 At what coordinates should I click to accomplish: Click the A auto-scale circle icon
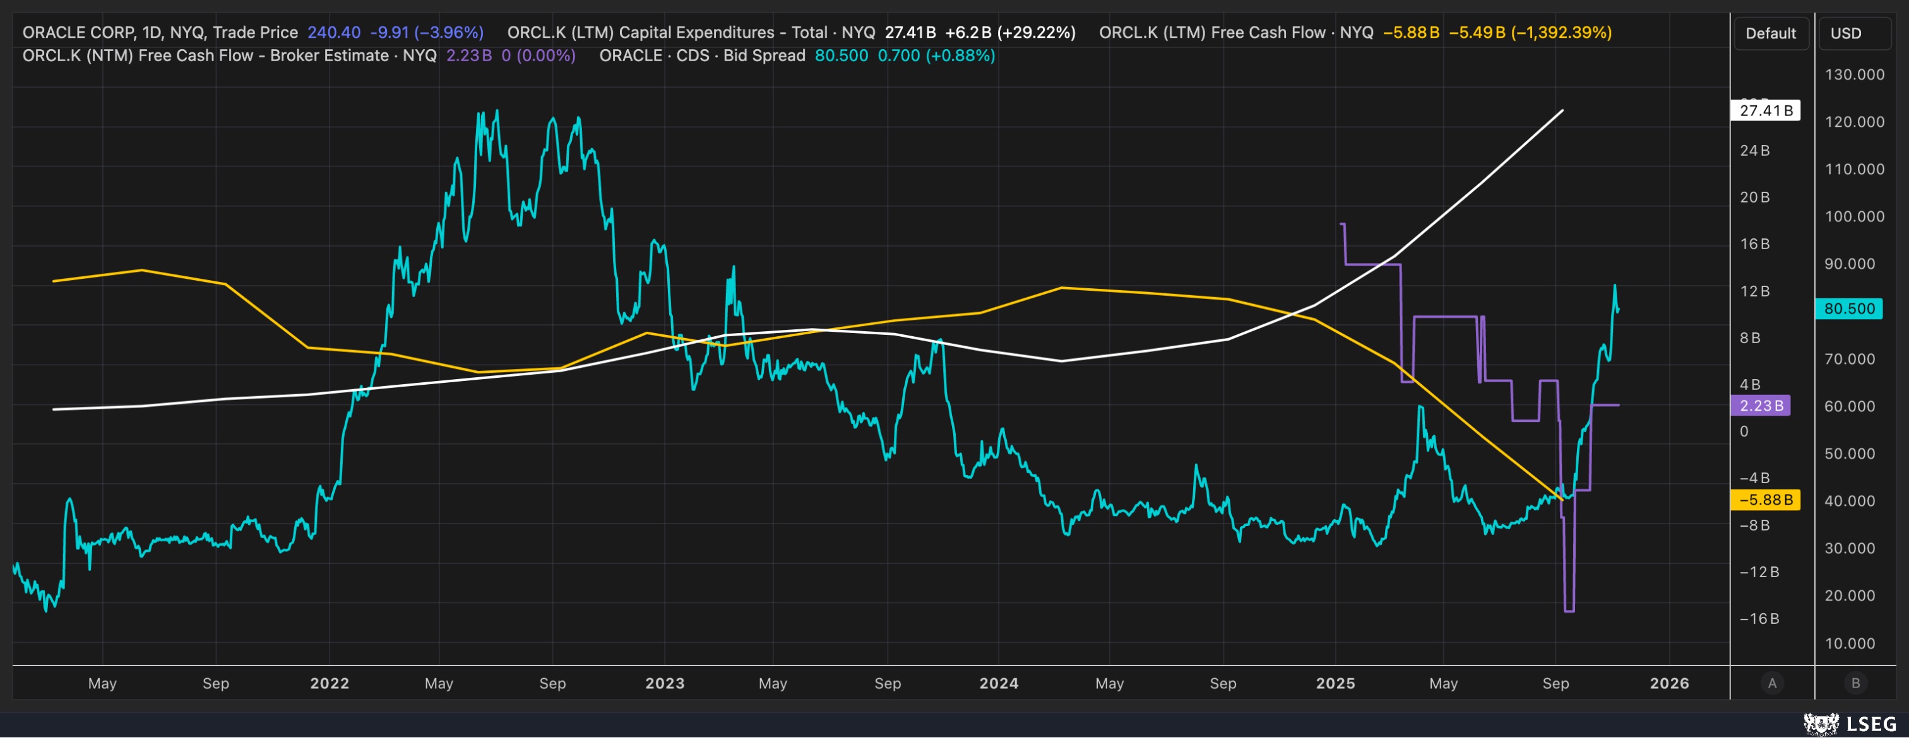tap(1772, 683)
